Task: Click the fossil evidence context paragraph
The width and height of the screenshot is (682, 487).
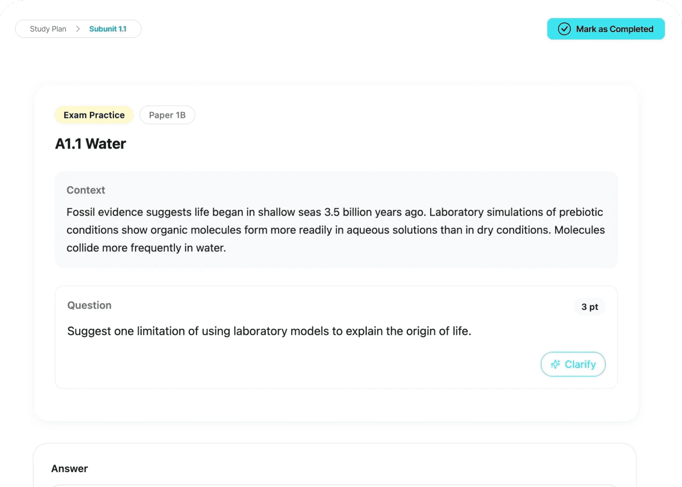Action: 336,230
